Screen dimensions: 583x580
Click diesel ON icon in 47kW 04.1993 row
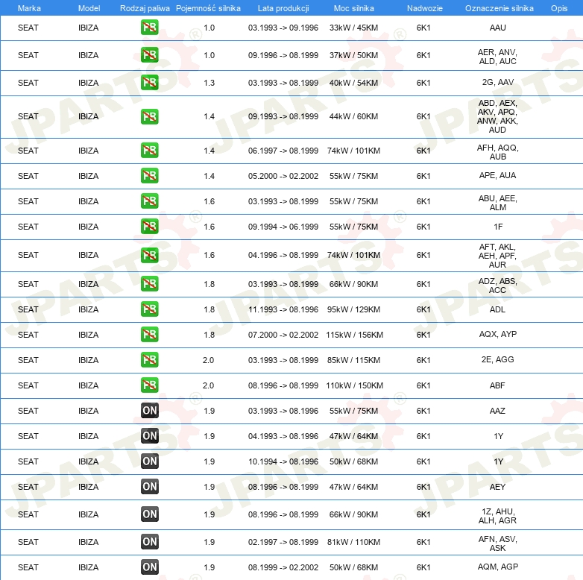(149, 435)
